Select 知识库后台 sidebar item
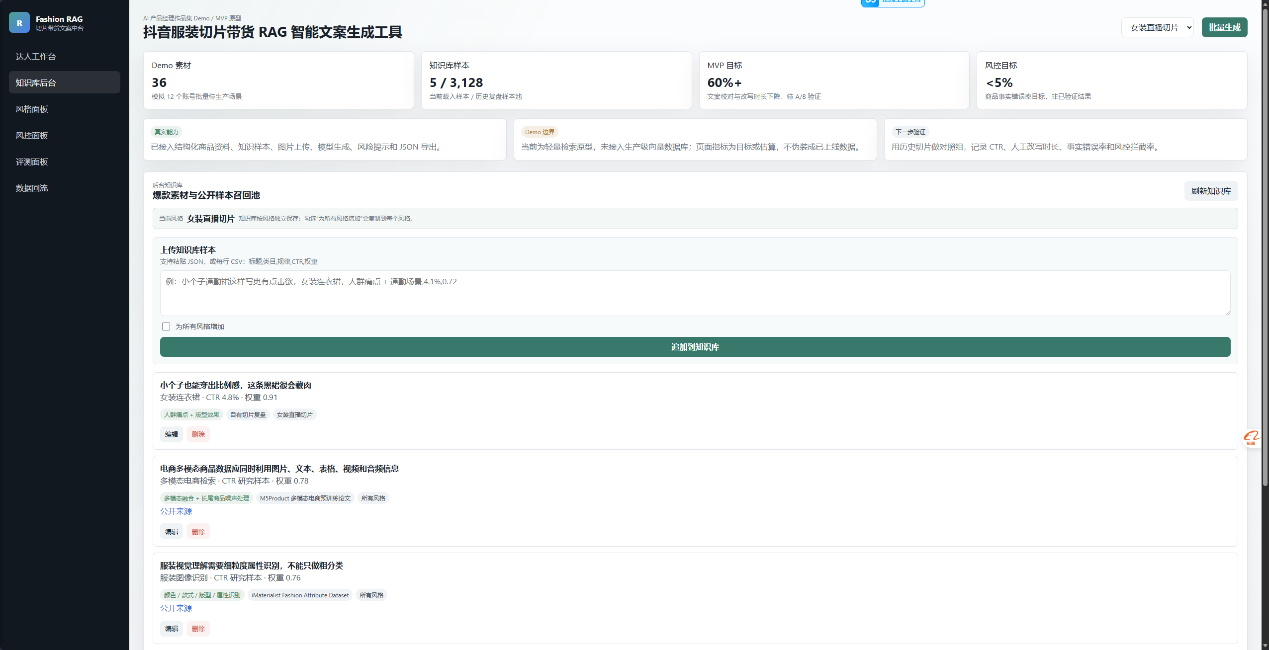This screenshot has width=1269, height=650. (x=65, y=82)
